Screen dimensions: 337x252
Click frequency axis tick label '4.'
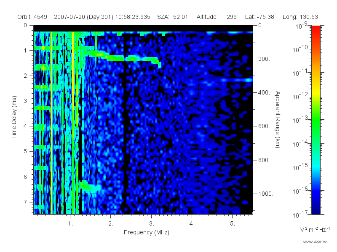coord(192,224)
